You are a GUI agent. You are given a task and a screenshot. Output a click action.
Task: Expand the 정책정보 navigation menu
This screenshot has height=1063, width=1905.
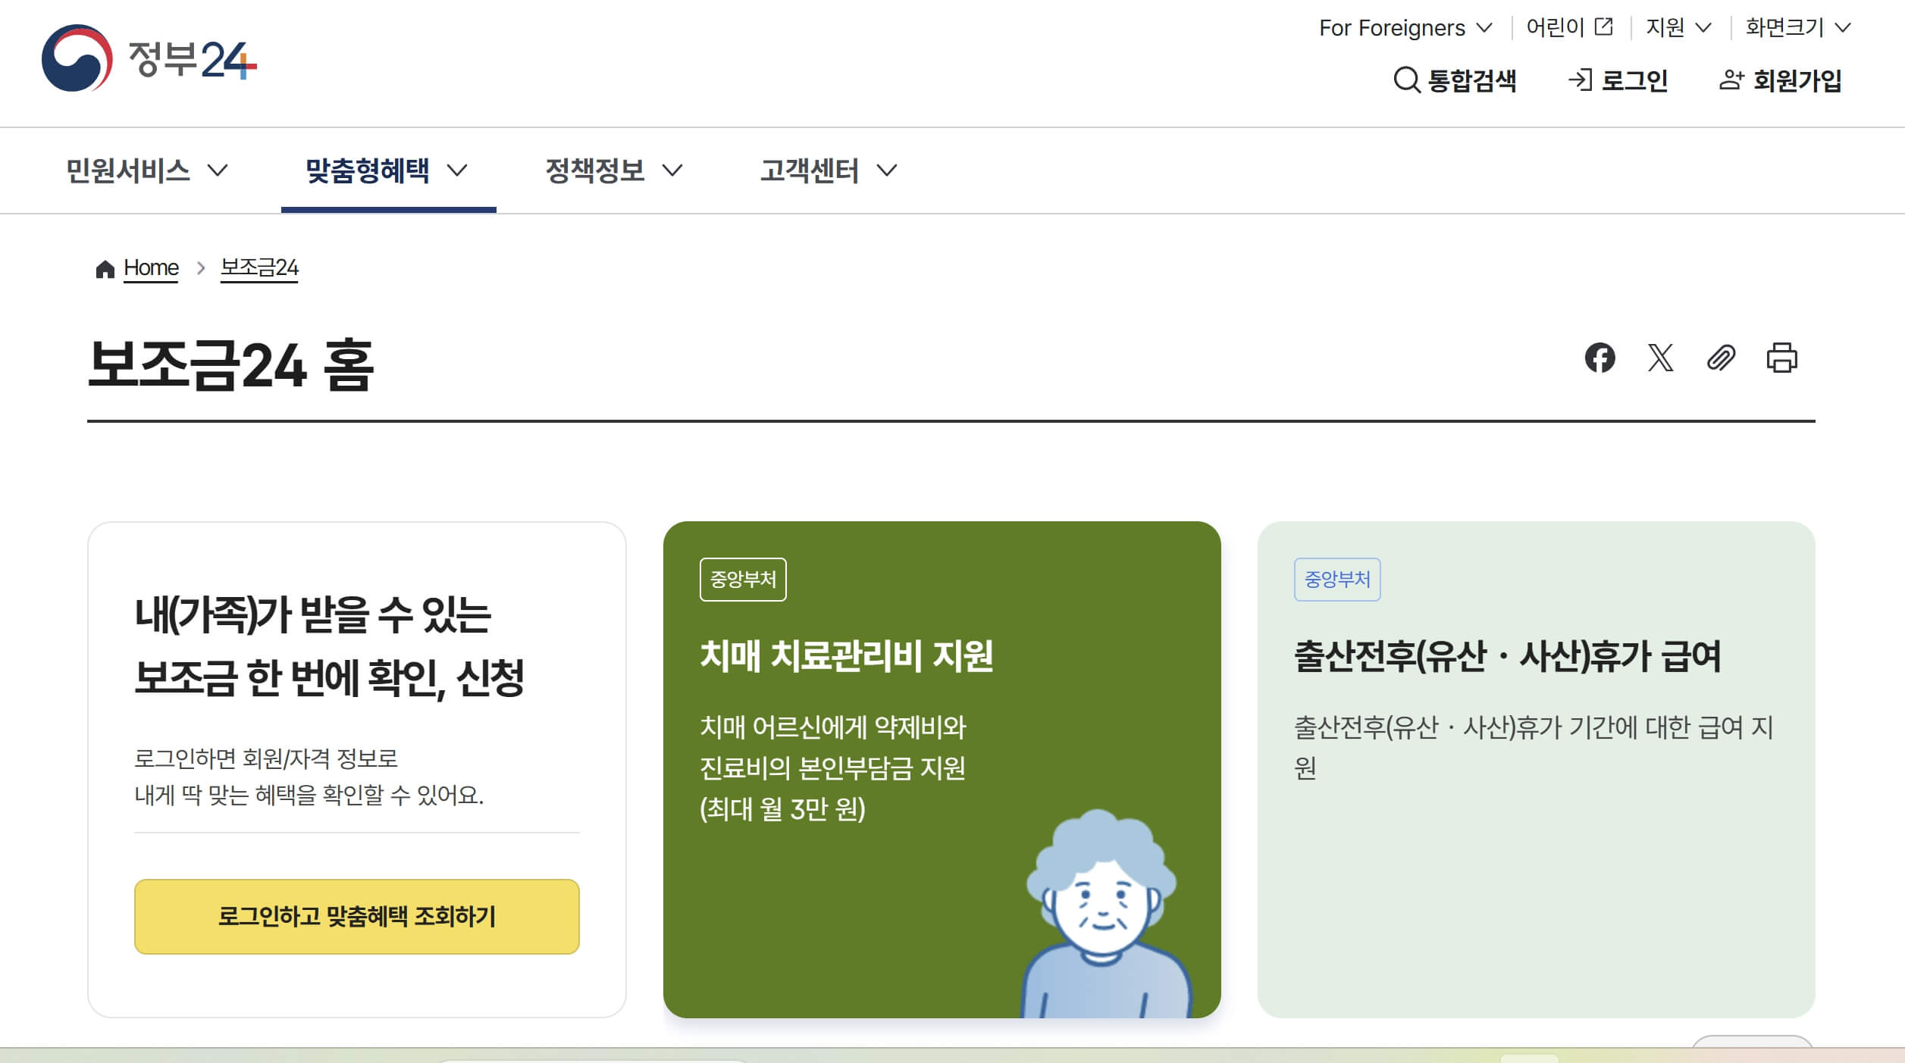(613, 170)
